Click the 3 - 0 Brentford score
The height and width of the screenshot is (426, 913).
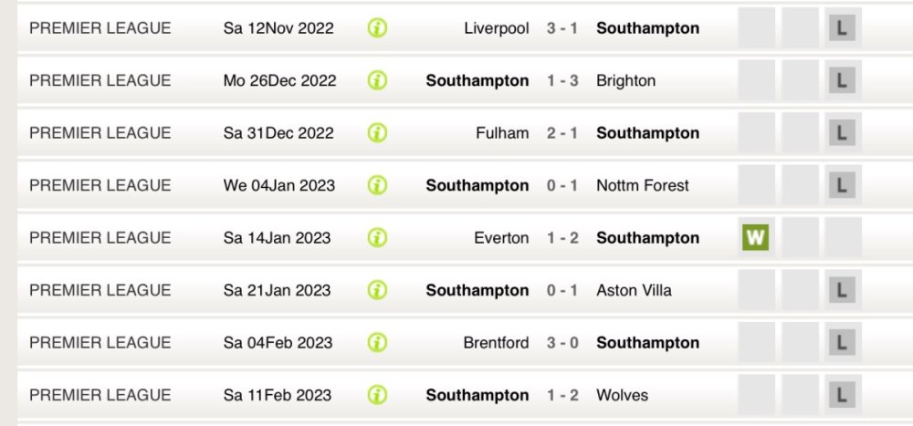[562, 343]
